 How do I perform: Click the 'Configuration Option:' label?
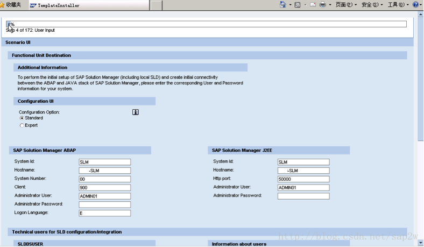pos(39,112)
